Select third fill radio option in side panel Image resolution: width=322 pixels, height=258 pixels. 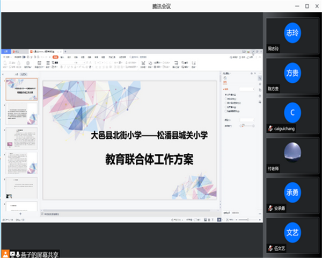[x=225, y=103]
